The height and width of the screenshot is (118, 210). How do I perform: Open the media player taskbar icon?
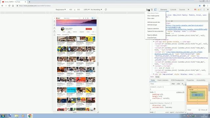(23, 116)
